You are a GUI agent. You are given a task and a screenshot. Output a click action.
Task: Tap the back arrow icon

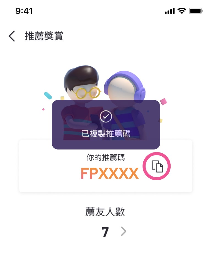pos(12,36)
